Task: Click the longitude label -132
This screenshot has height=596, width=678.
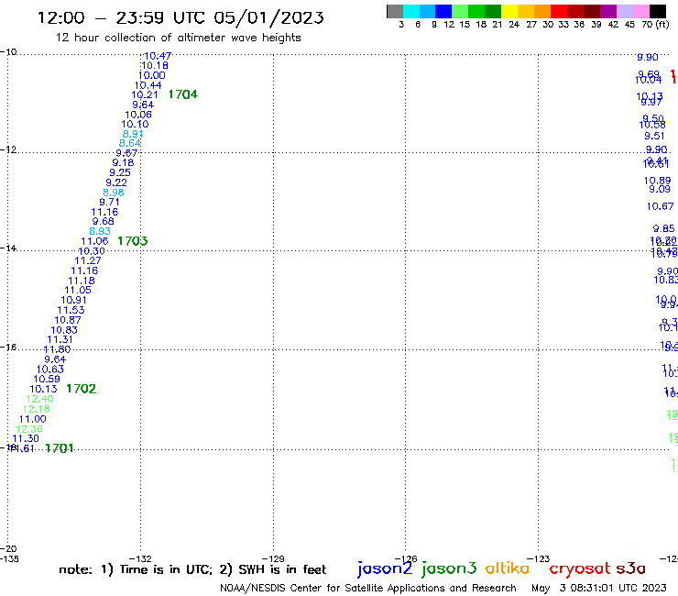Action: 140,558
